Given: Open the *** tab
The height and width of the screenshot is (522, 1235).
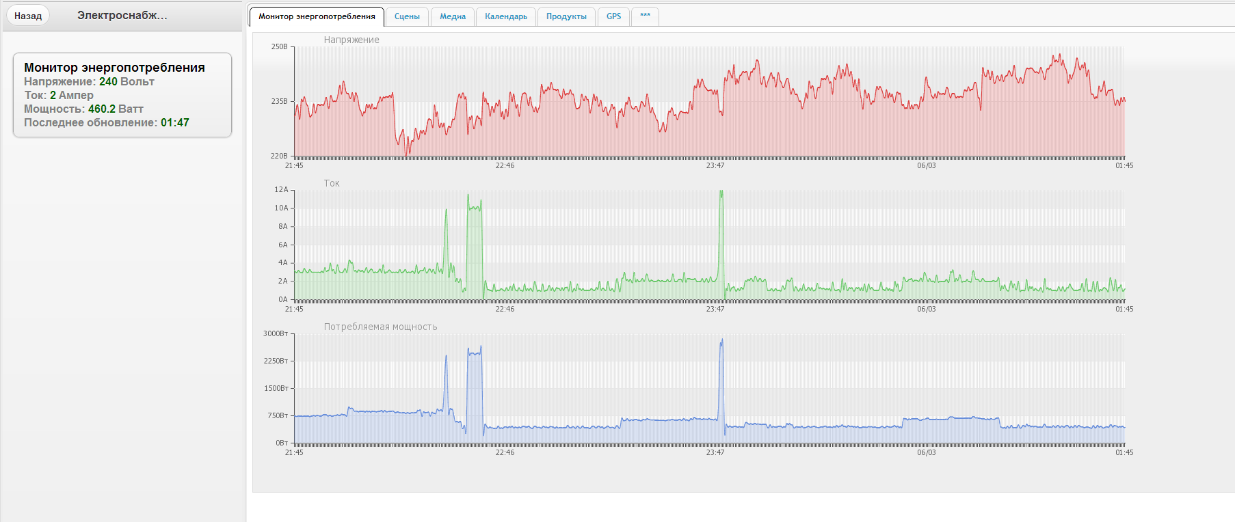Looking at the screenshot, I should (645, 16).
